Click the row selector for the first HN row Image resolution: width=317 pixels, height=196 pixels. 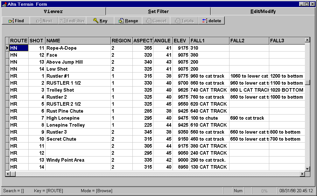click(7, 48)
